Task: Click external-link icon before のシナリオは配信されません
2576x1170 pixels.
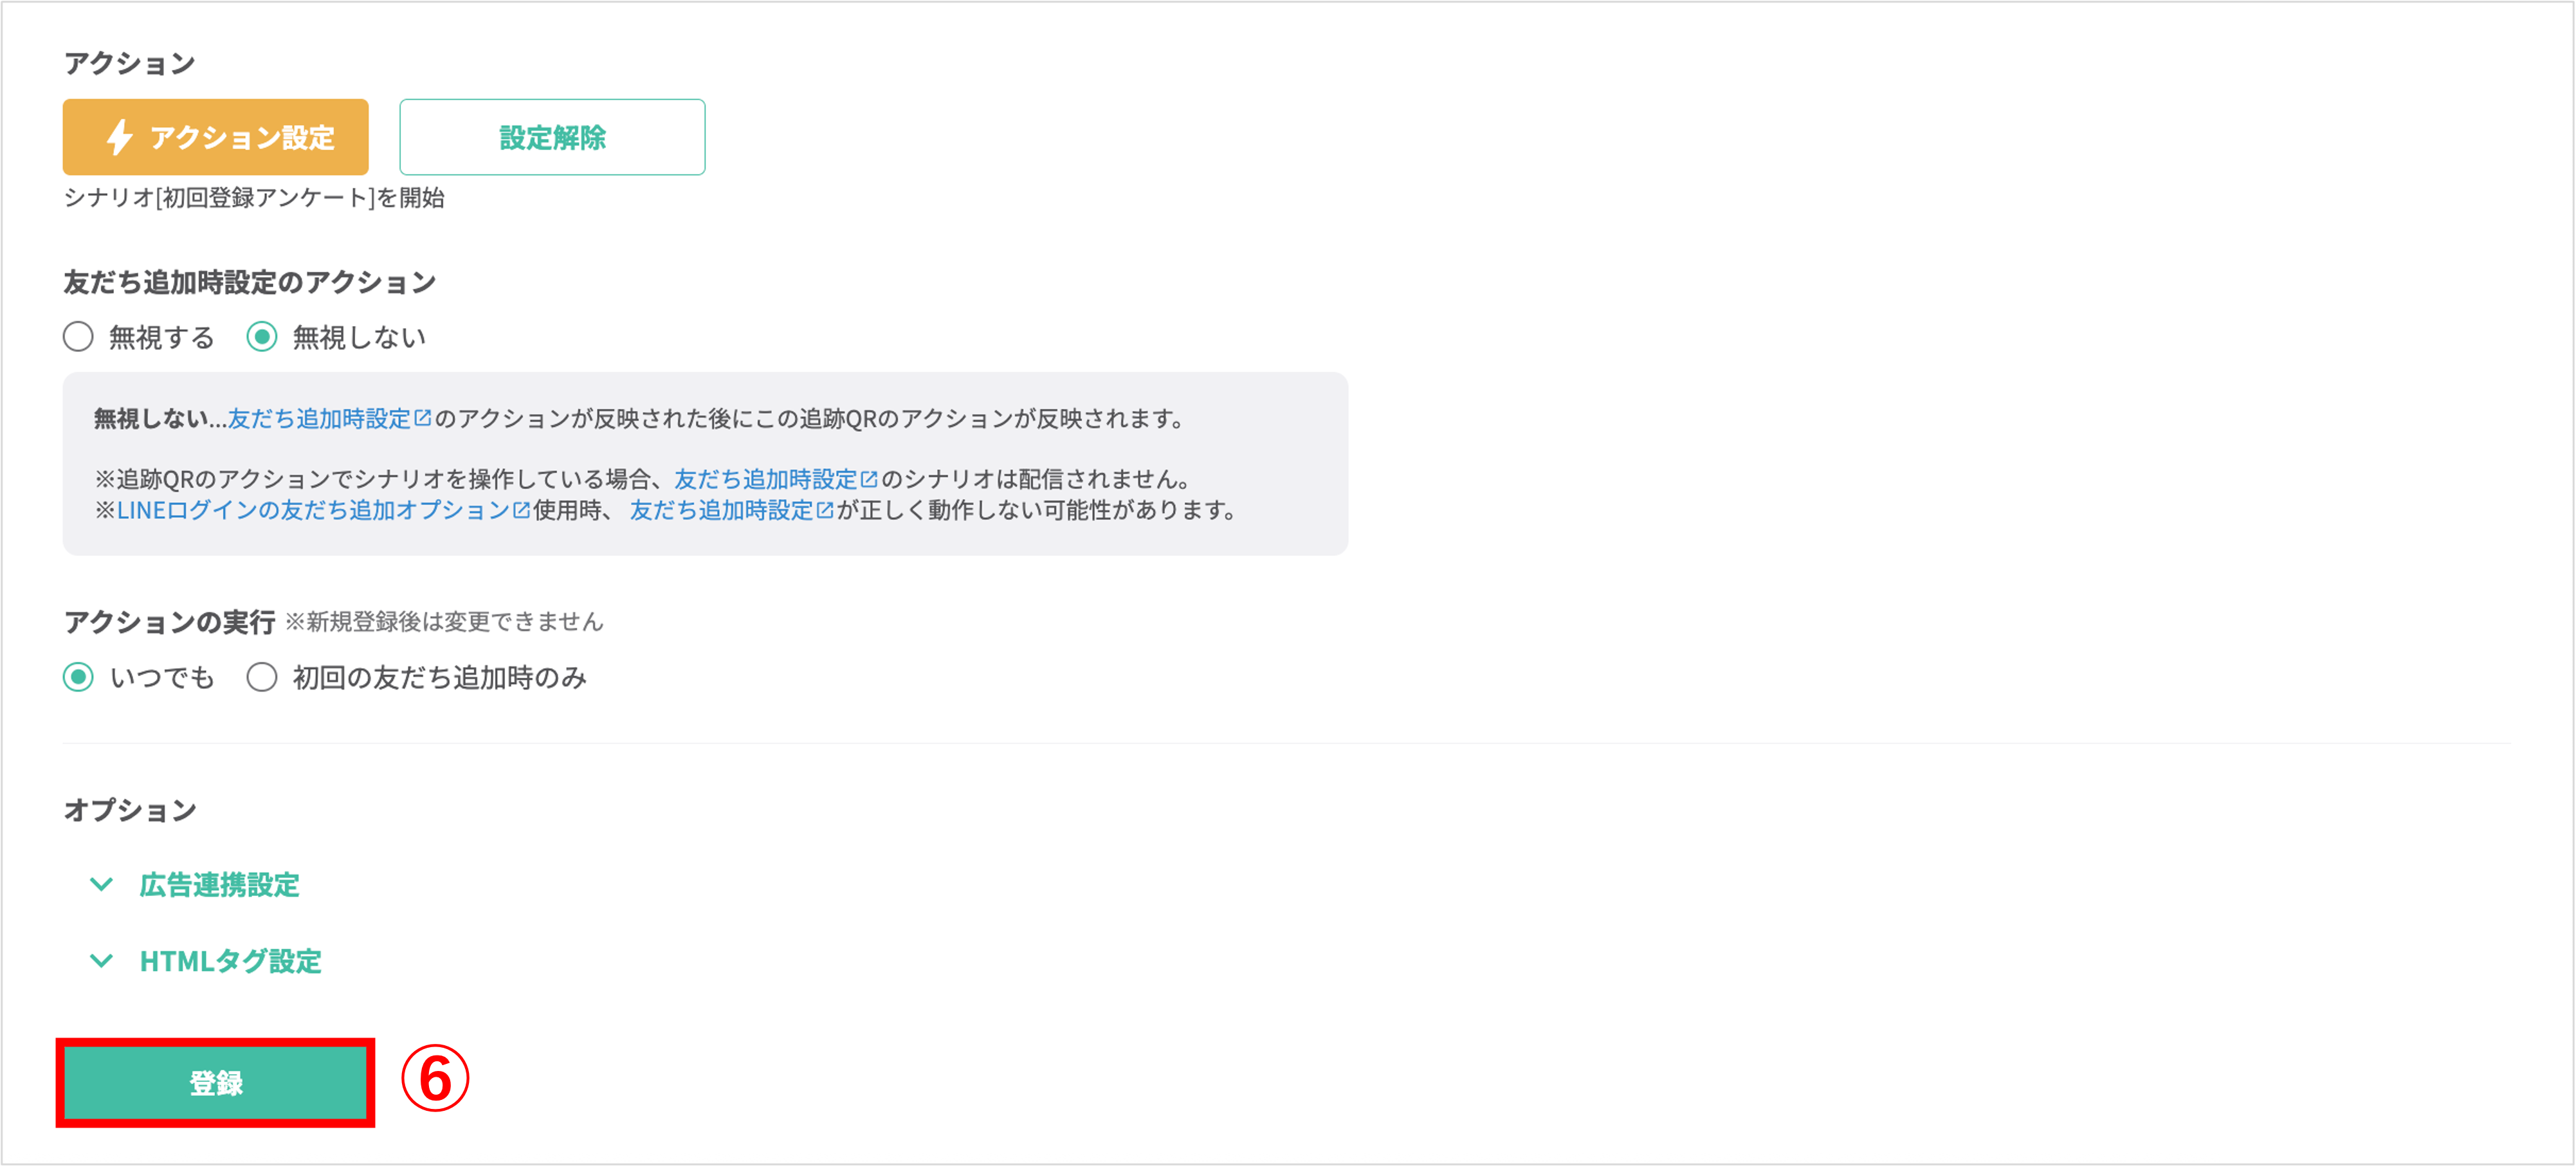Action: click(x=869, y=479)
